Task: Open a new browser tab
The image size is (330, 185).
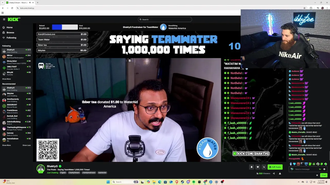Action: point(37,3)
